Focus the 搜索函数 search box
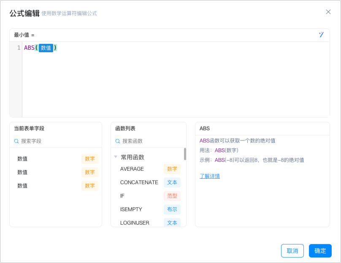The width and height of the screenshot is (341, 263). pos(152,141)
